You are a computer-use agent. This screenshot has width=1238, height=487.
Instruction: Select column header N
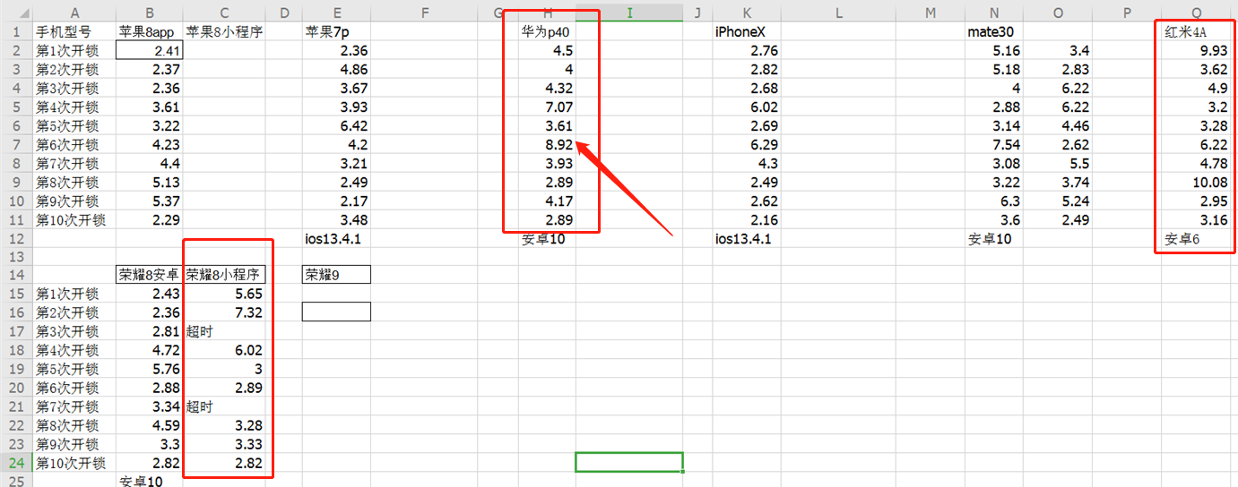pyautogui.click(x=994, y=13)
